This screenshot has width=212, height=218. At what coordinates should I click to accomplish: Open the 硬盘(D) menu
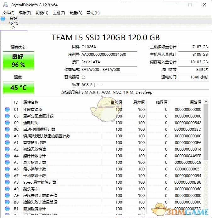pos(76,13)
